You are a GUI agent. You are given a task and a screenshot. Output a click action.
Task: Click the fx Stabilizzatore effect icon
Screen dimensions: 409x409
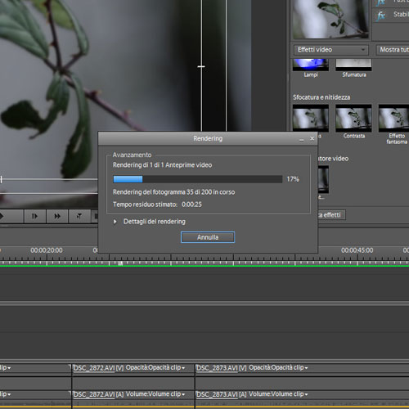[381, 16]
